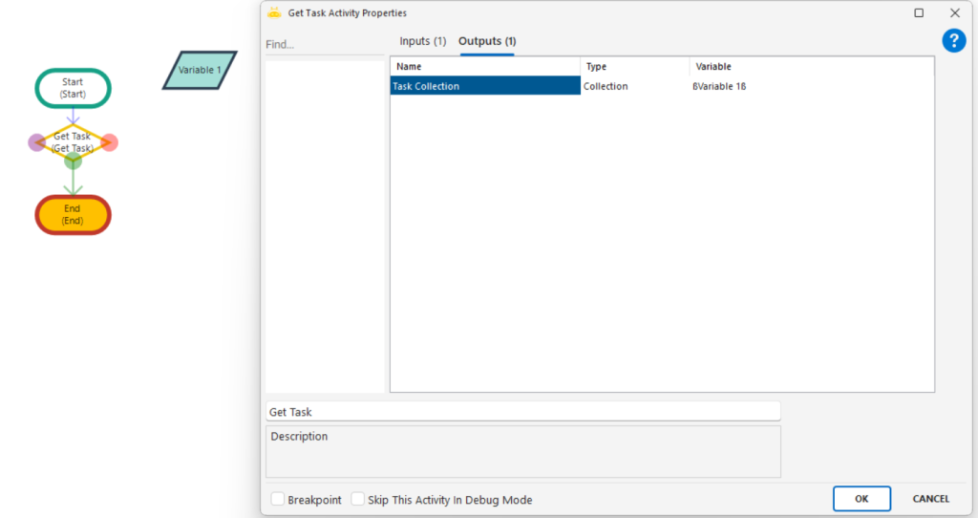Click the Find search field
This screenshot has width=978, height=518.
click(x=325, y=45)
